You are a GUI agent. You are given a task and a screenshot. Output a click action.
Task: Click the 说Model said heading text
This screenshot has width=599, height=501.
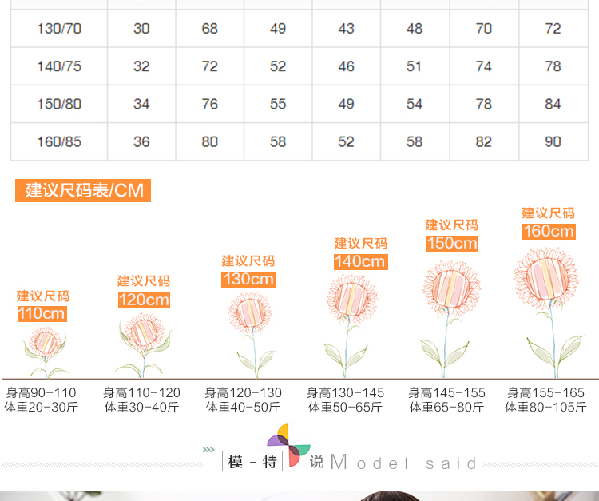[393, 463]
